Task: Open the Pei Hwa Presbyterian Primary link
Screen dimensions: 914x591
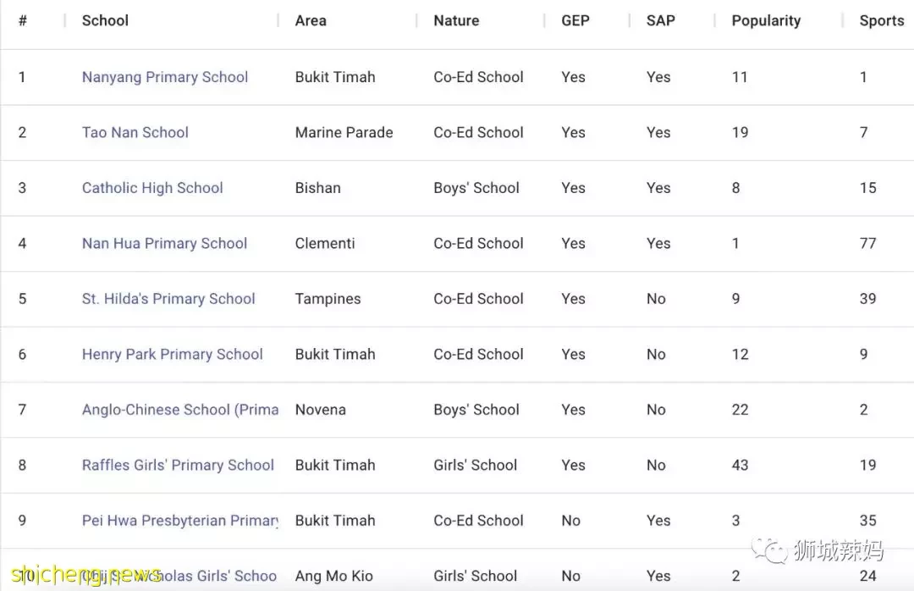Action: coord(180,521)
